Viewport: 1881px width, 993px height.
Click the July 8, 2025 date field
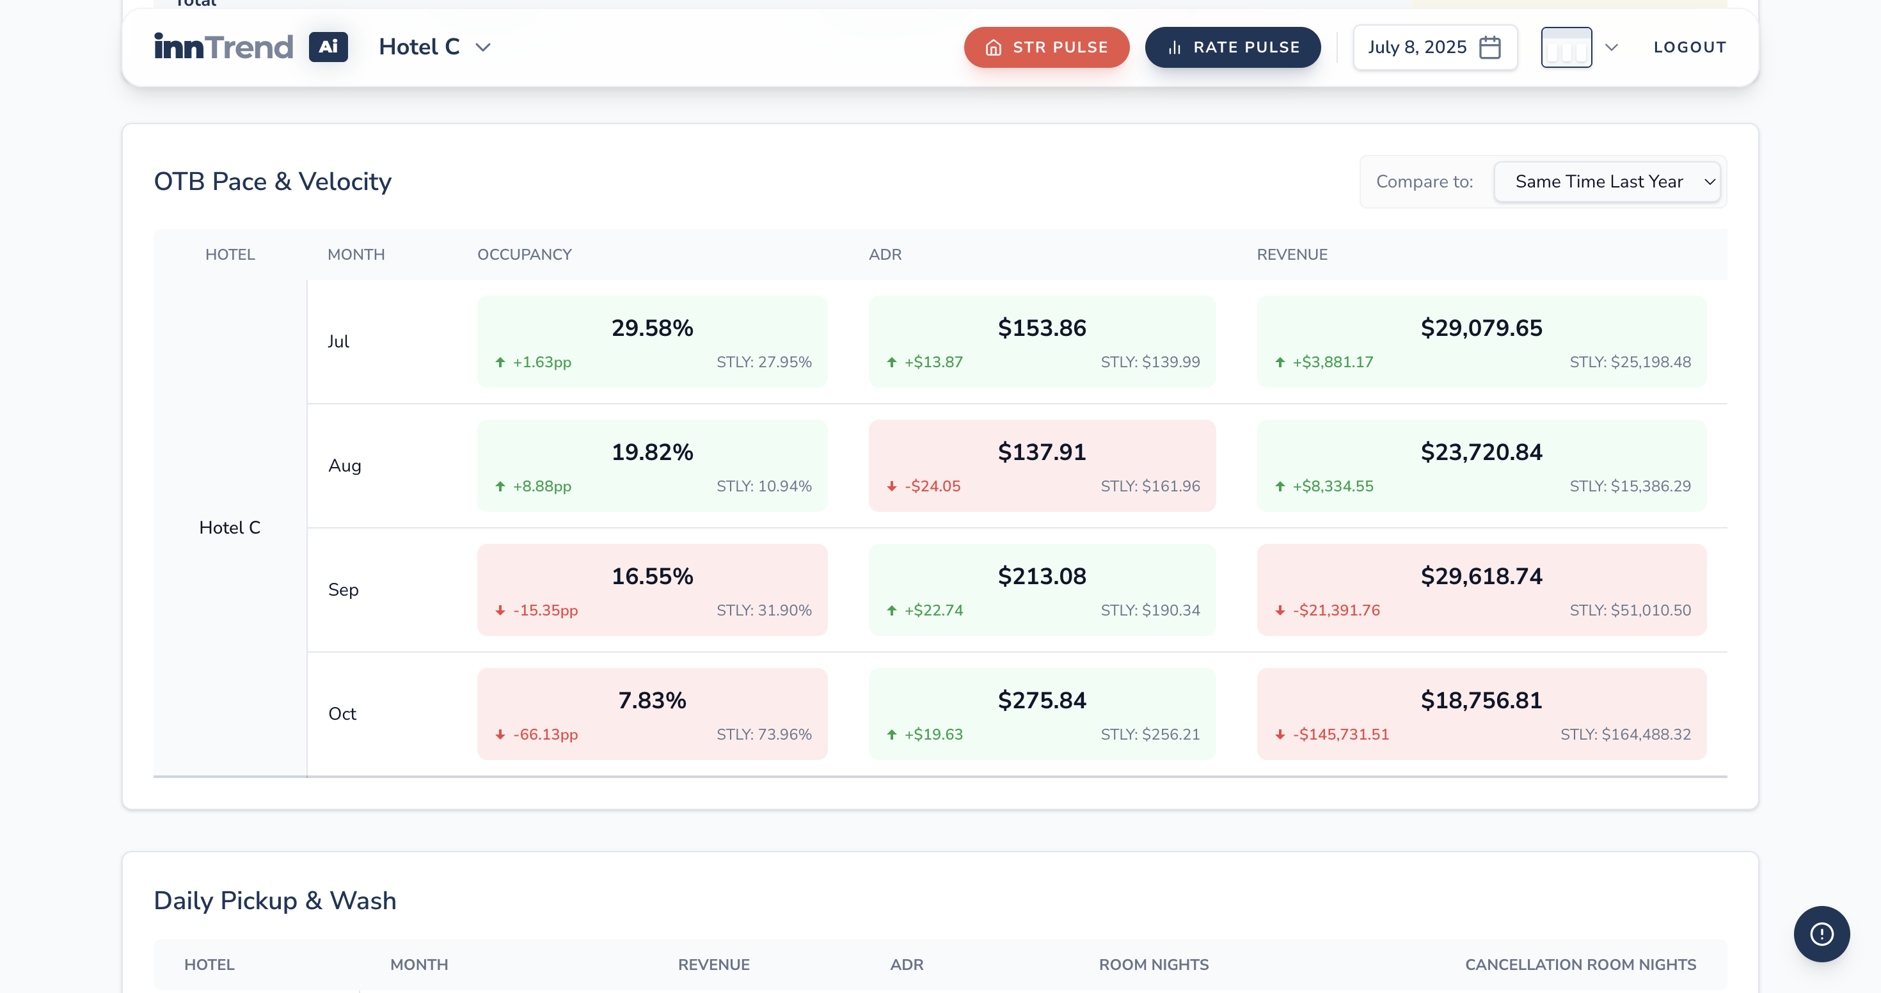click(x=1435, y=47)
